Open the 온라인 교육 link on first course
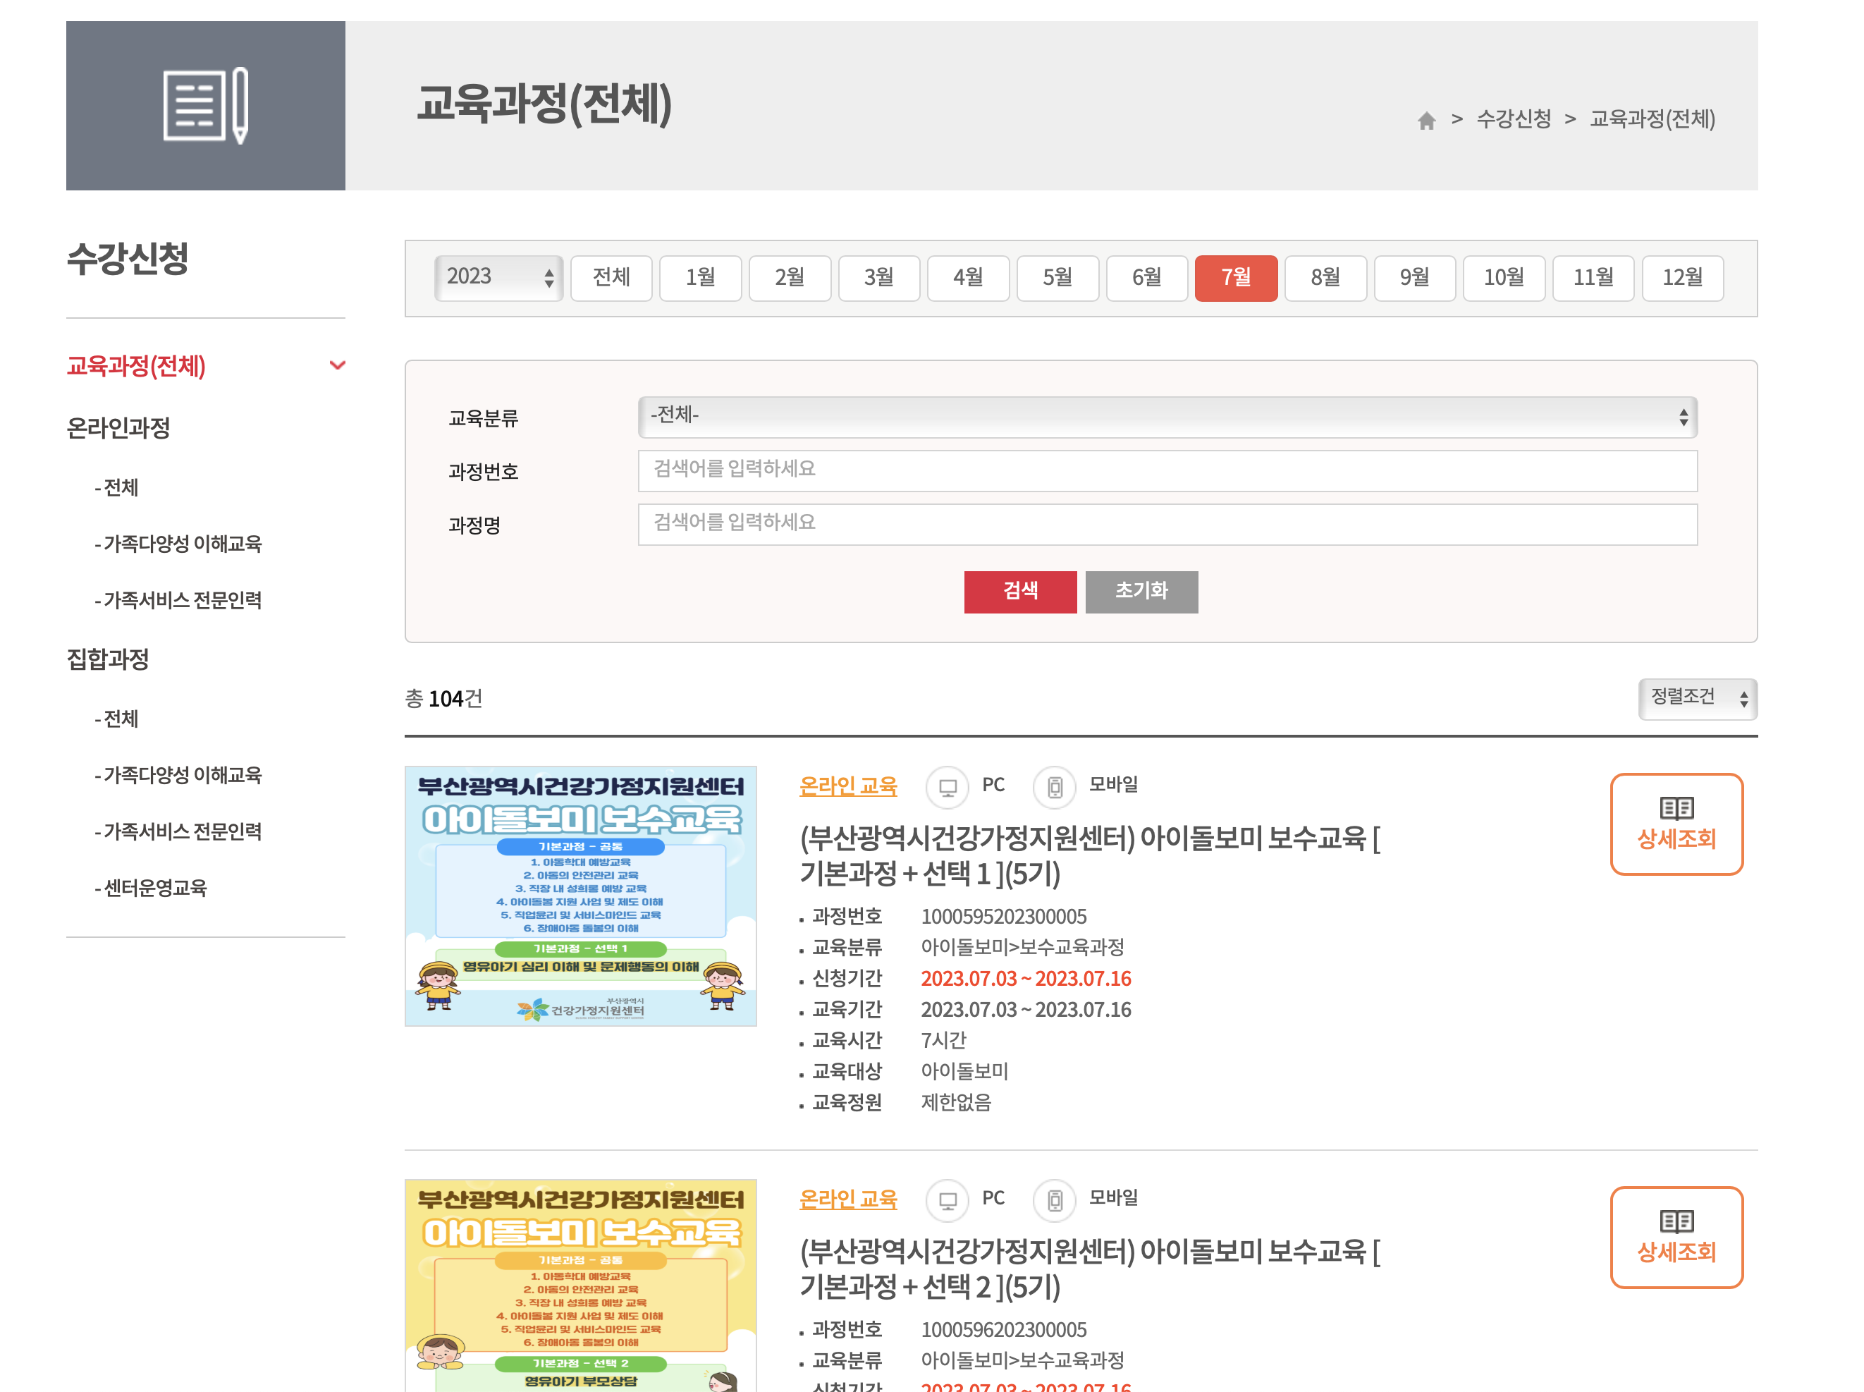Viewport: 1864px width, 1392px height. [847, 786]
